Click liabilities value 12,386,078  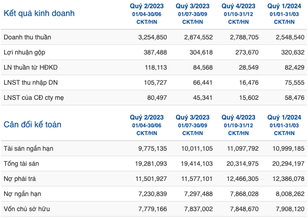tap(288, 179)
